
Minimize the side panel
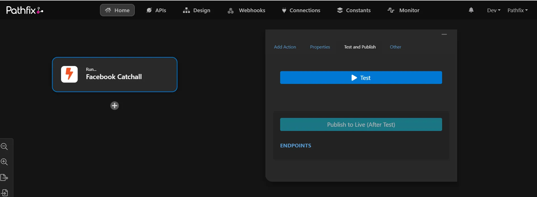tap(444, 34)
